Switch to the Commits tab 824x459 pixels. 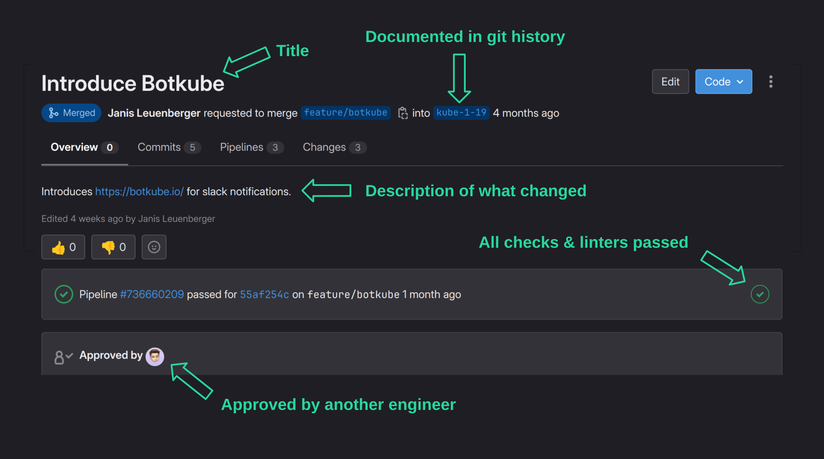(x=169, y=147)
